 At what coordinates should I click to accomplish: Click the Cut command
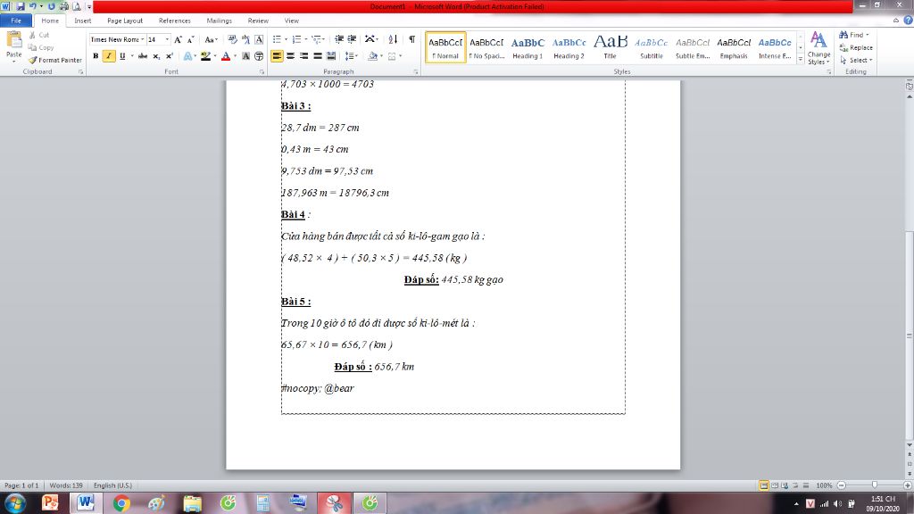[39, 35]
